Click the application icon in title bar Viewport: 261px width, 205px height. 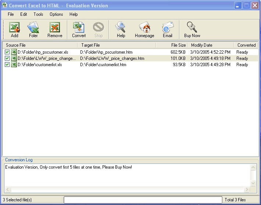coord(5,5)
